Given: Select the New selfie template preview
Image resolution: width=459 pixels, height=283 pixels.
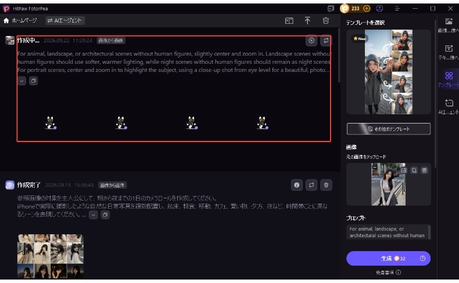Looking at the screenshot, I should pos(389,72).
